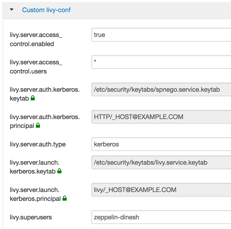Click the livy.superusers field showing zeppelin-dinesh
The image size is (231, 229).
[161, 217]
